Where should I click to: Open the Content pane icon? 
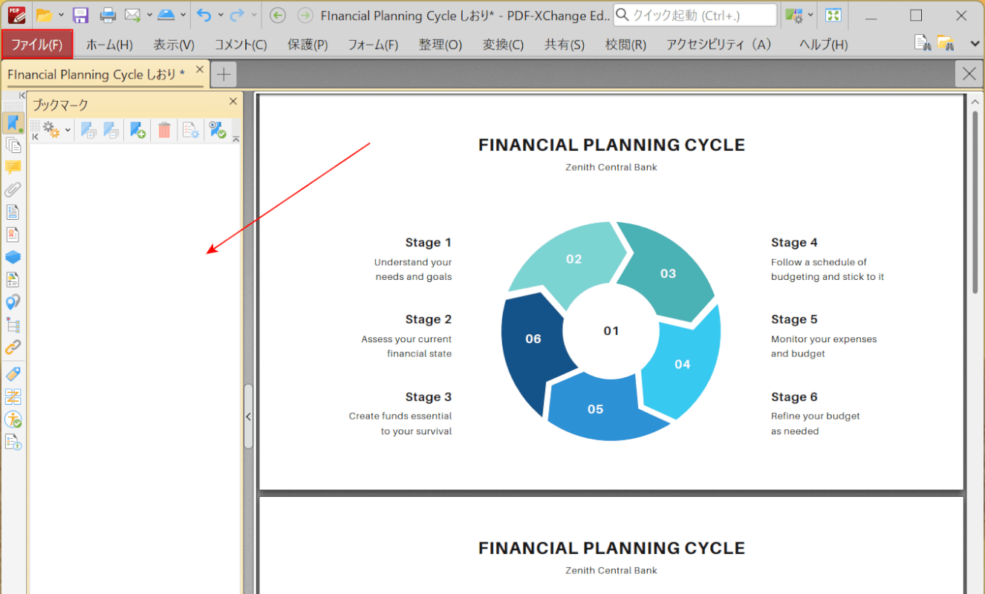click(x=13, y=280)
